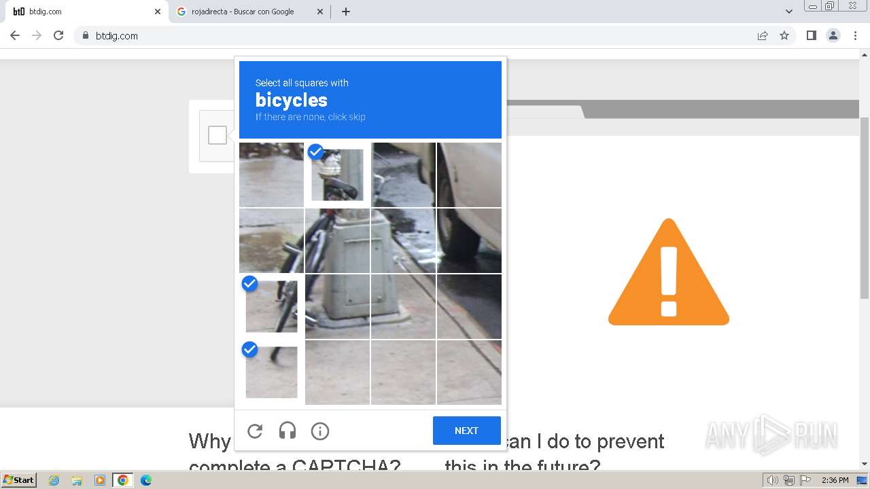Screen dimensions: 870x489
Task: Bookmark this tab with the star
Action: [x=784, y=35]
